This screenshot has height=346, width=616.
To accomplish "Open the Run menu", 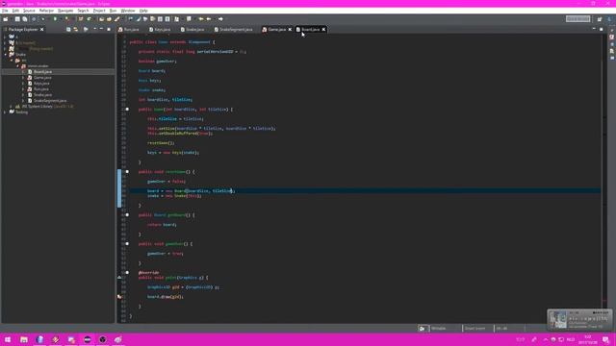I will pos(113,11).
